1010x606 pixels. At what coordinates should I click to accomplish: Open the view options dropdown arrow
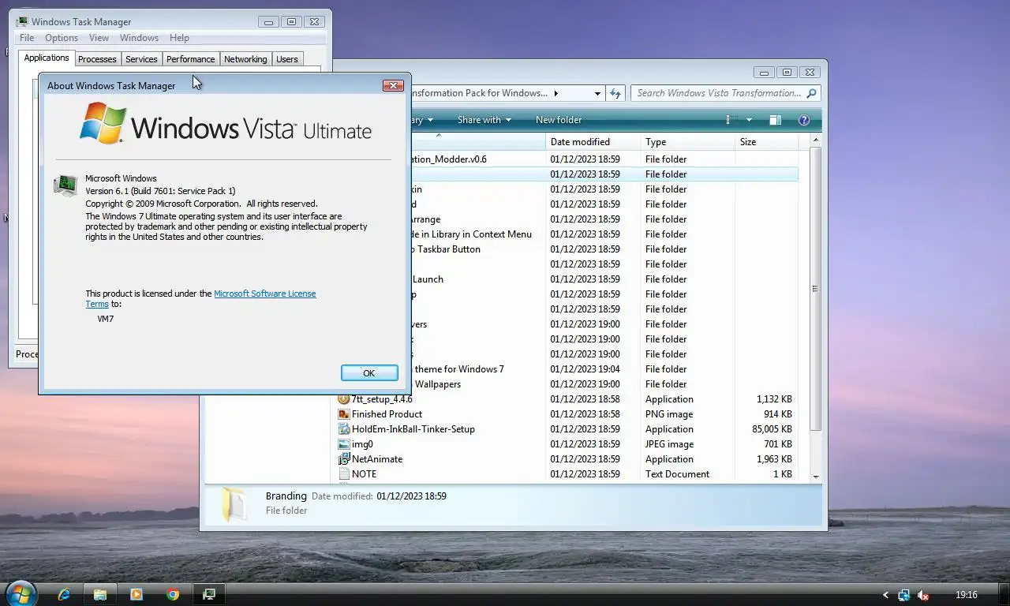pyautogui.click(x=749, y=120)
